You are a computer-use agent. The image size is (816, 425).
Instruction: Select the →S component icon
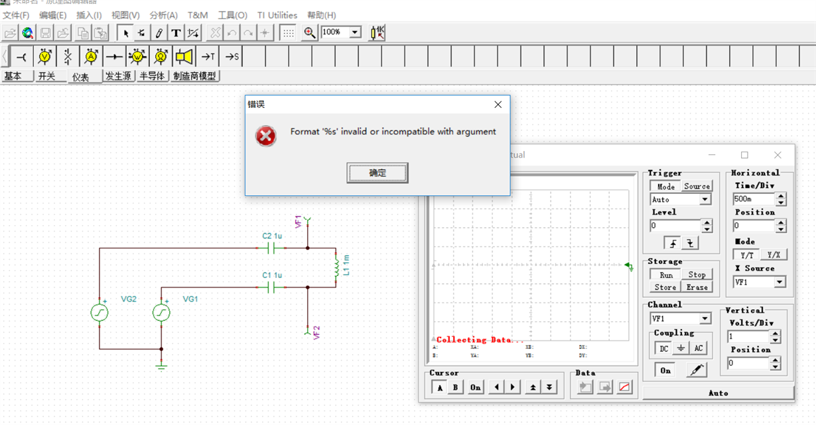pos(231,57)
